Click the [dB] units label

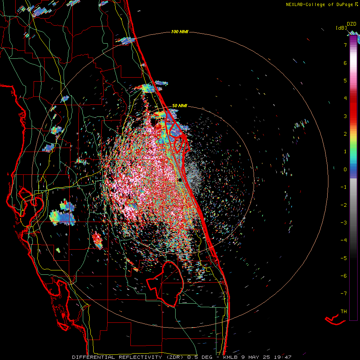341,28
